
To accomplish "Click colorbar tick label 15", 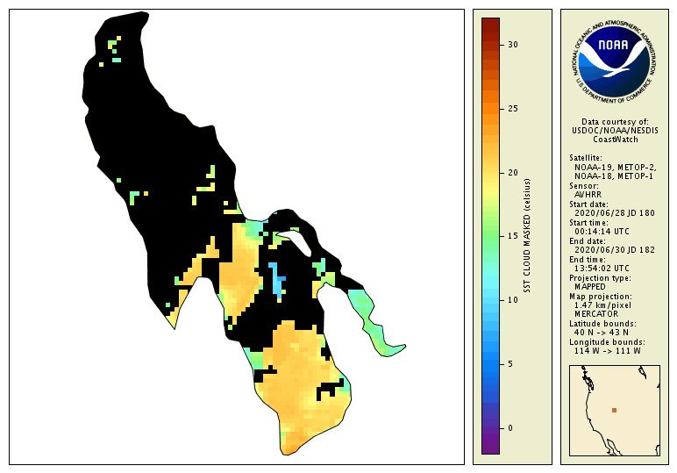I will click(512, 236).
